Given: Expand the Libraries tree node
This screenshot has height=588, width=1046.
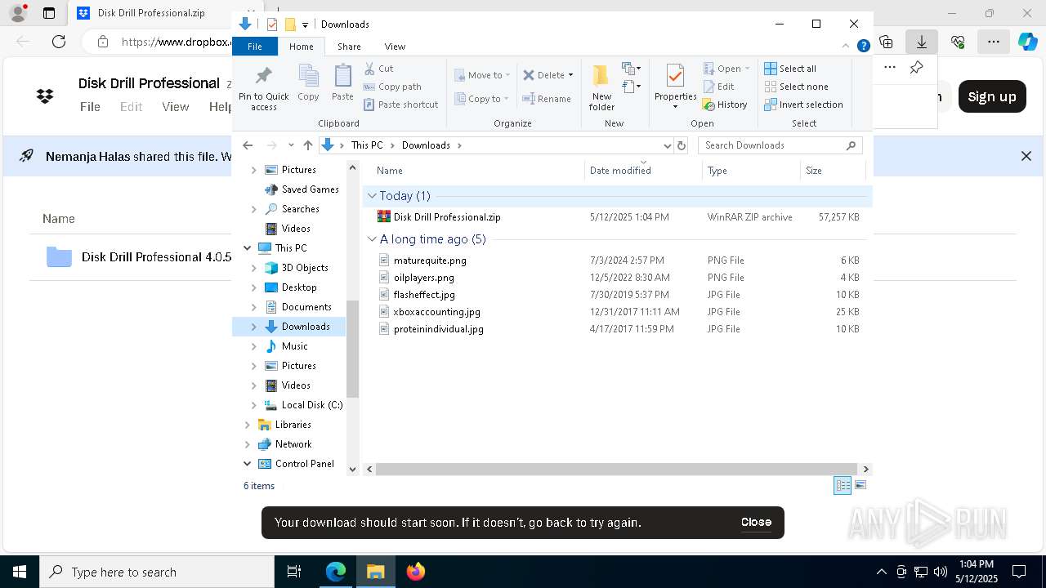Looking at the screenshot, I should 248,425.
